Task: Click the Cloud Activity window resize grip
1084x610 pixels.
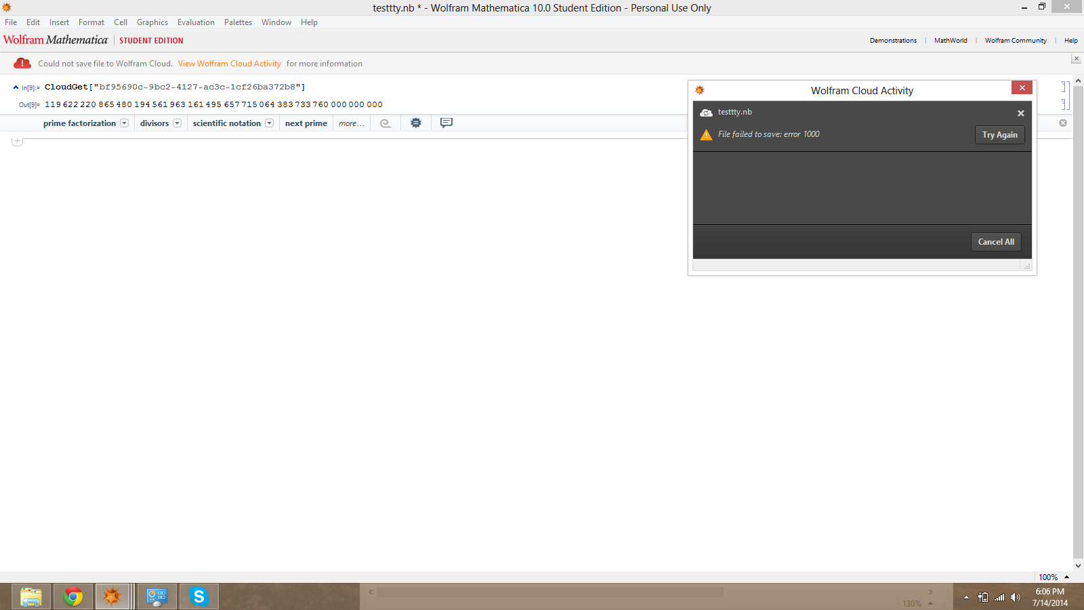Action: tap(1027, 266)
